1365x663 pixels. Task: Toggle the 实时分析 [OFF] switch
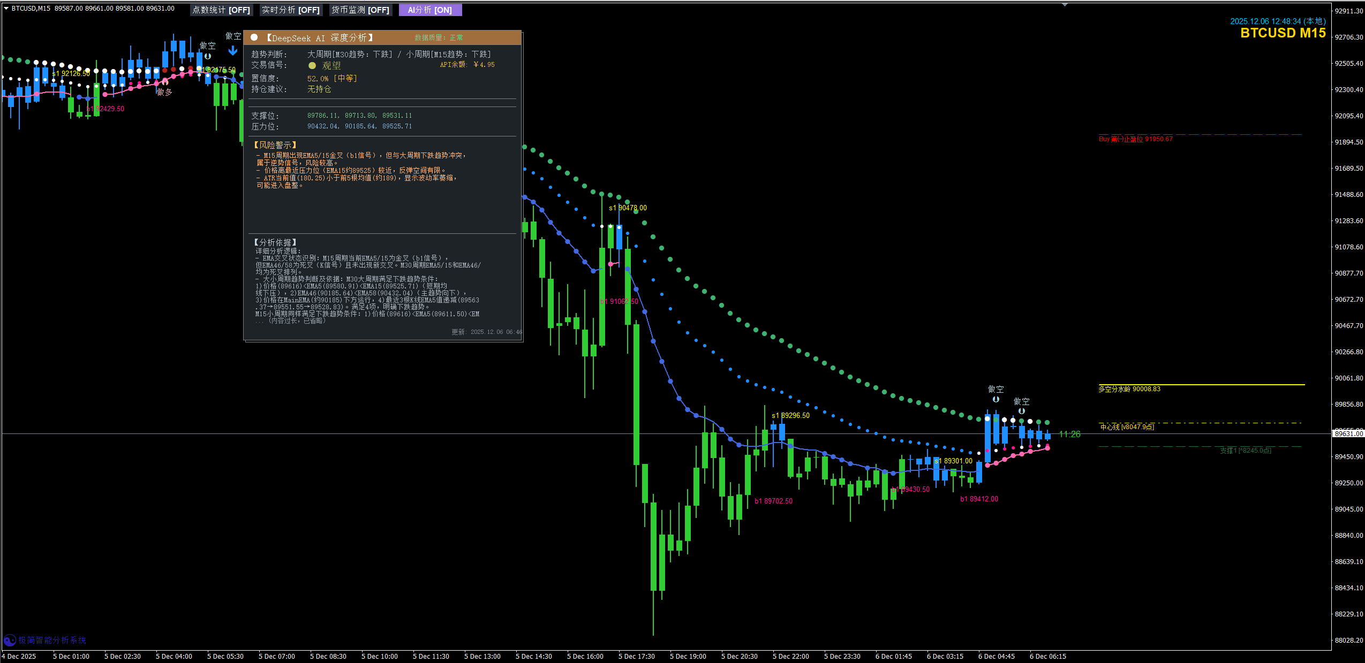coord(290,10)
